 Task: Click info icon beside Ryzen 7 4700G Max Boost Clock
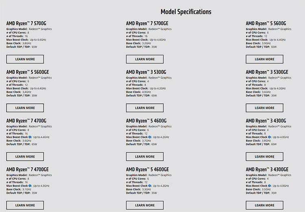[30, 137]
